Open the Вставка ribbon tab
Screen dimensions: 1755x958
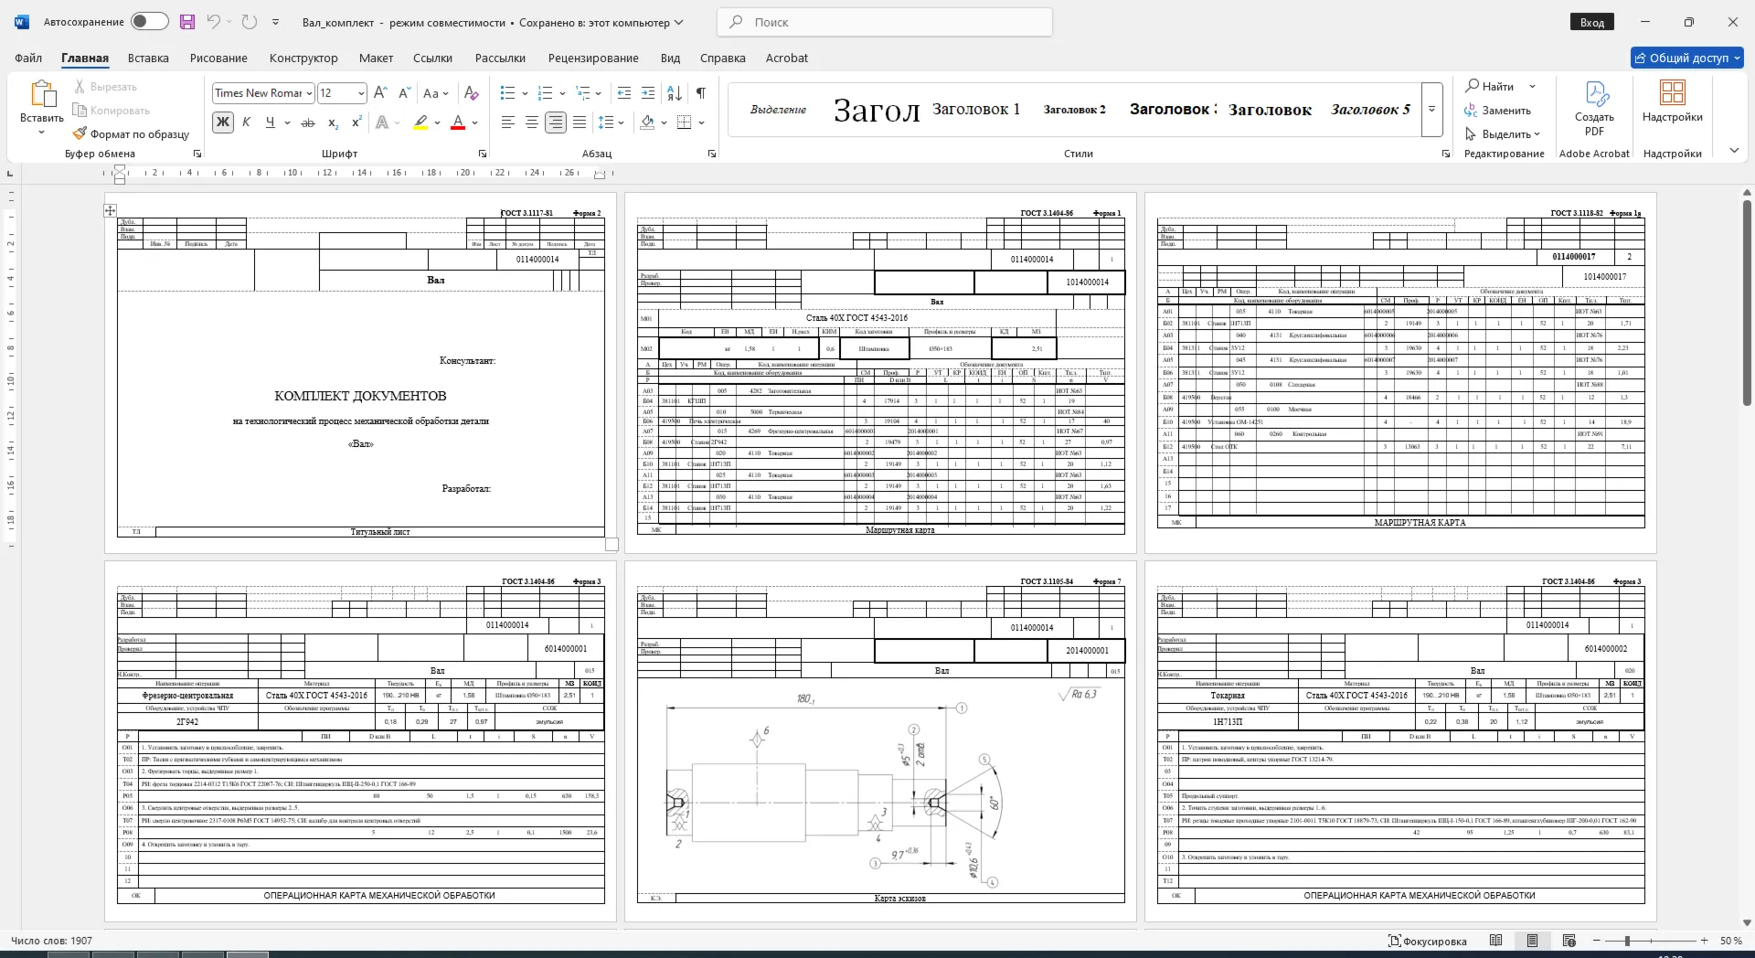148,58
